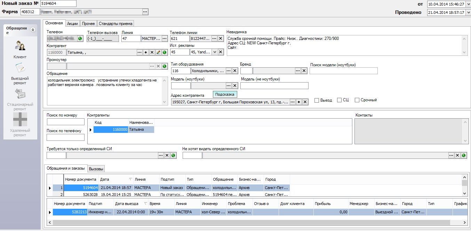Viewport: 471px width, 231px height.
Task: Click the Подсказка button
Action: pos(225,94)
